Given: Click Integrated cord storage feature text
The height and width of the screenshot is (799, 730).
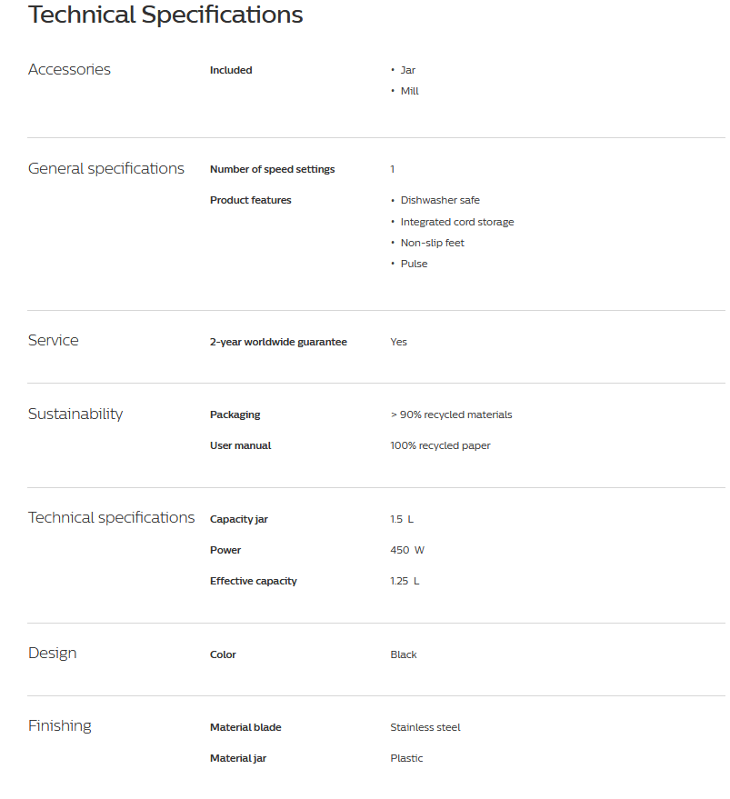Looking at the screenshot, I should [x=457, y=222].
